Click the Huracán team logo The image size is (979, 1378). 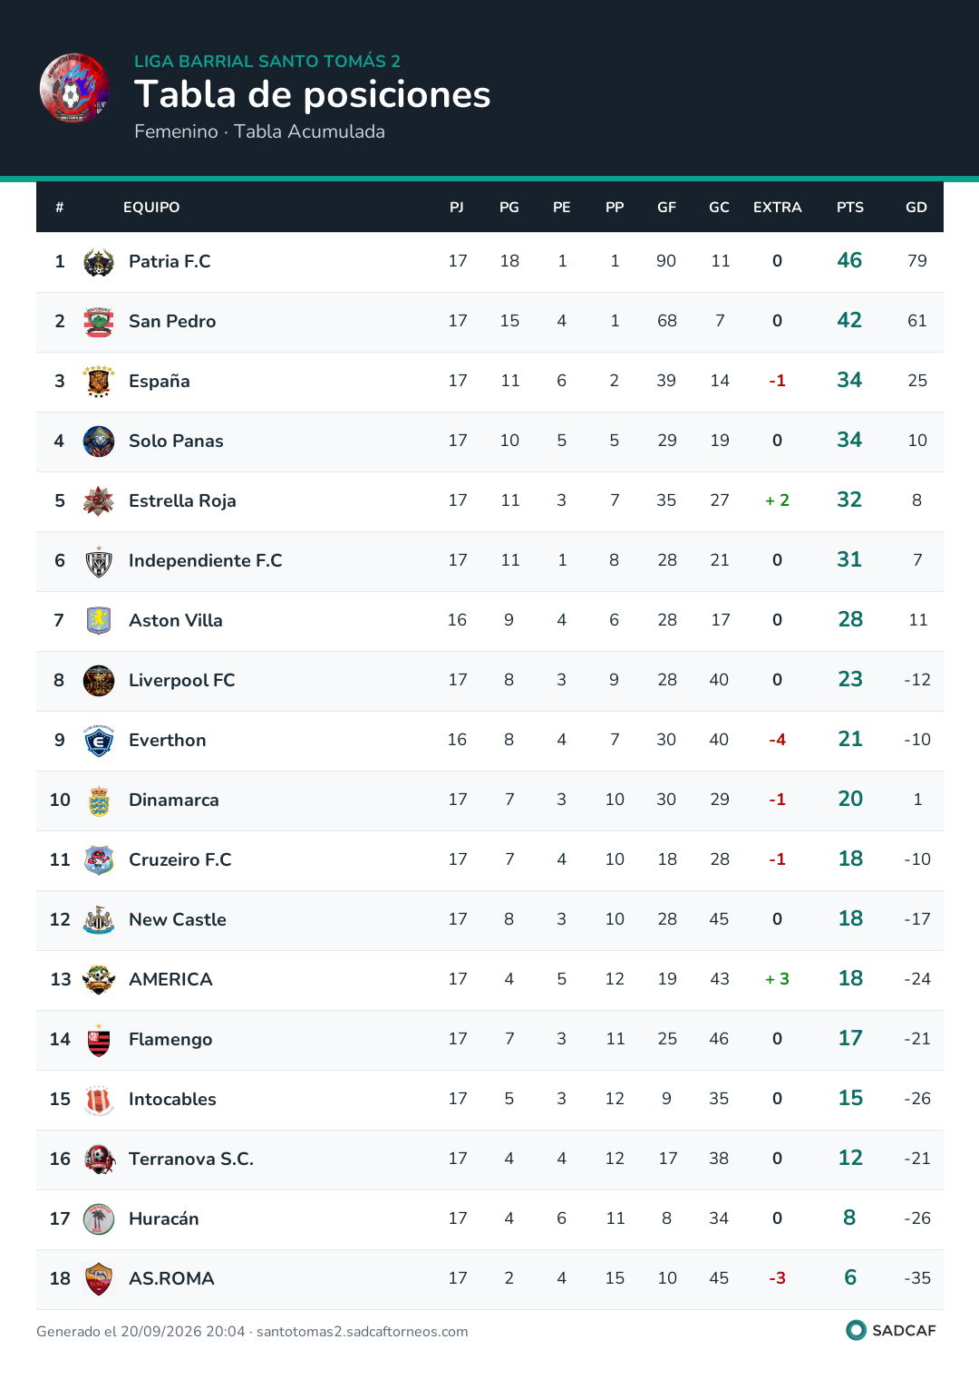pyautogui.click(x=99, y=1219)
